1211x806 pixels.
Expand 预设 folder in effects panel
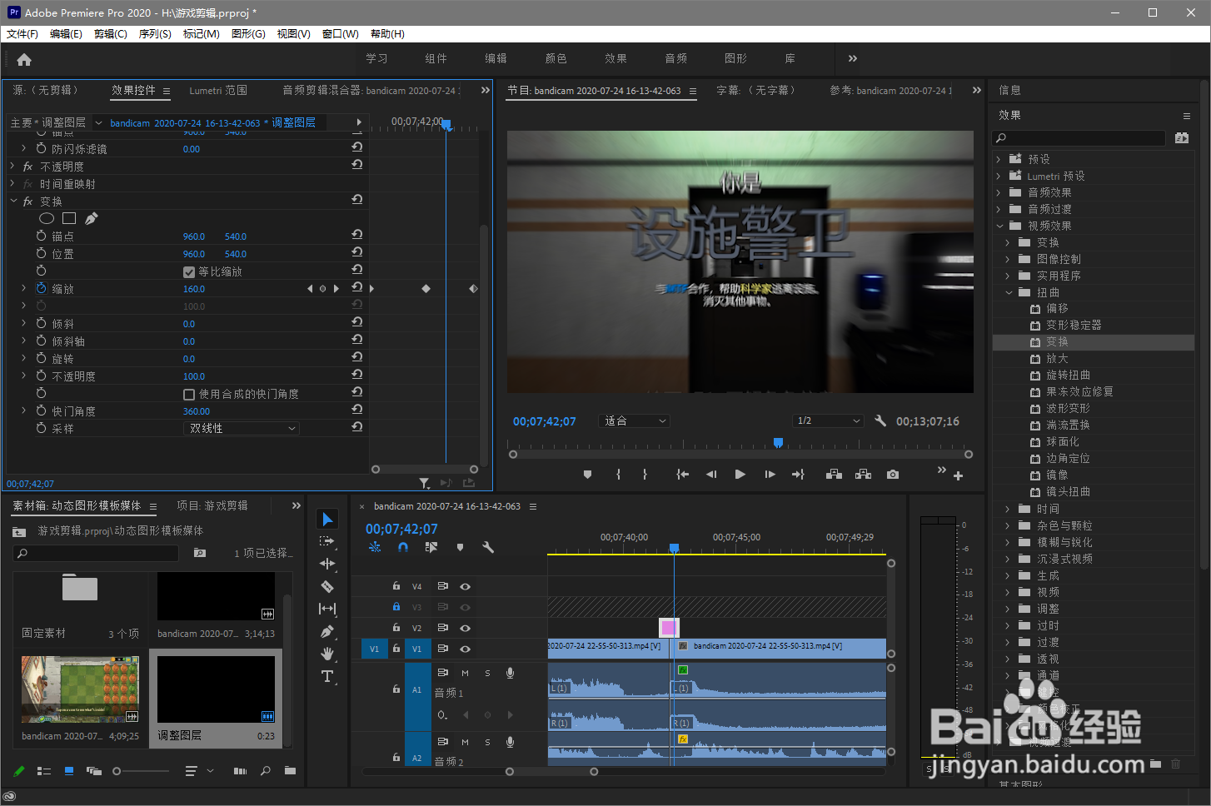coord(999,159)
